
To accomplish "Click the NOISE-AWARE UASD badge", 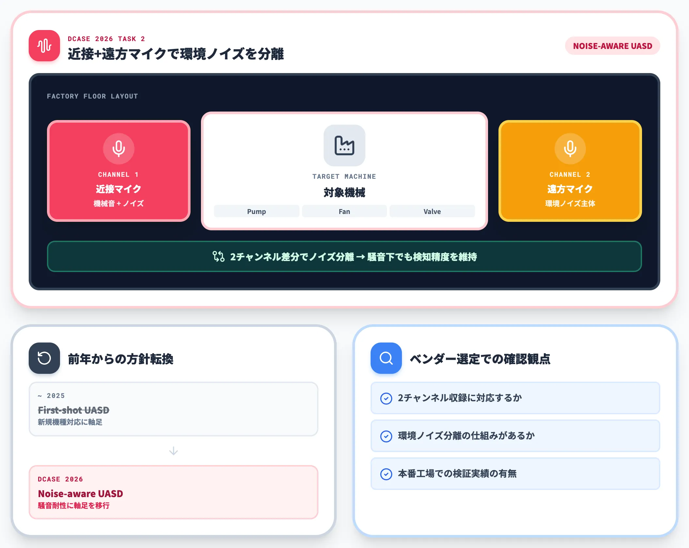I will coord(613,46).
